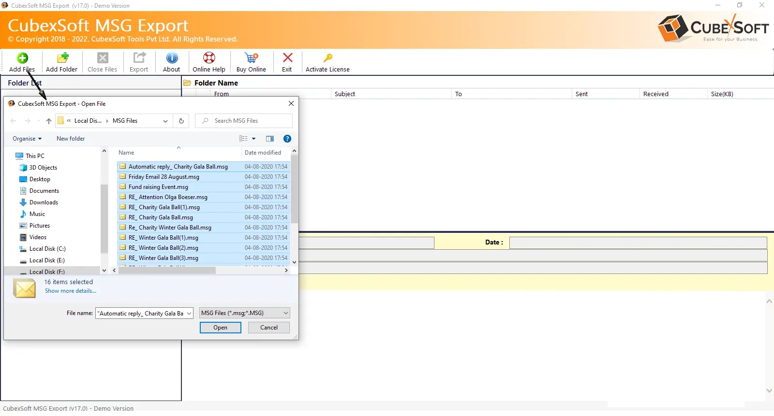The image size is (774, 416).
Task: Open recent locations dropdown arrow
Action: 39,121
